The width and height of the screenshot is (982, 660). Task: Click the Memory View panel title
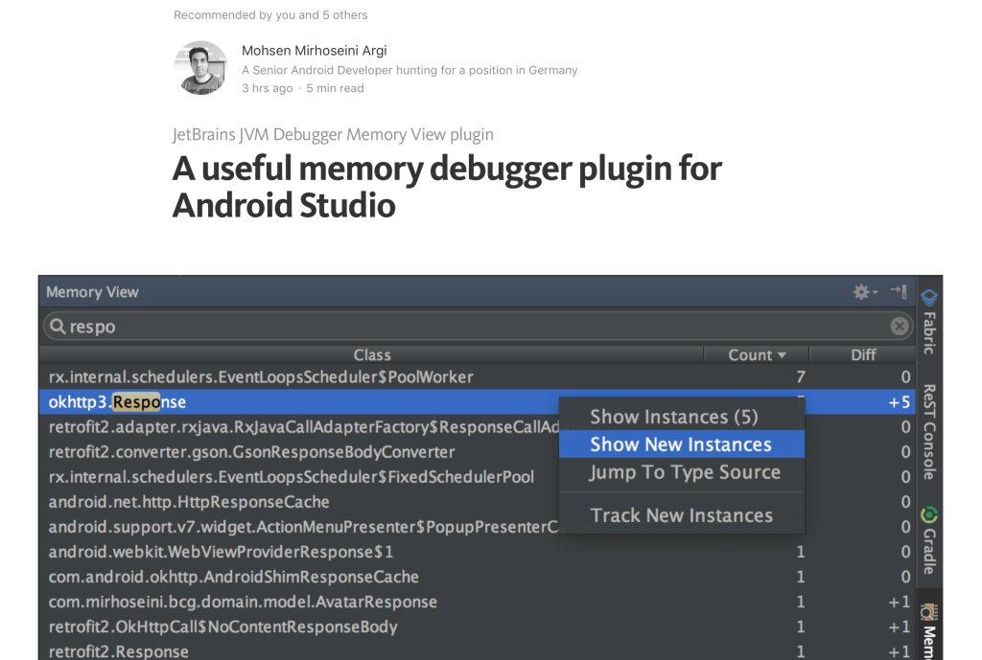(x=92, y=292)
